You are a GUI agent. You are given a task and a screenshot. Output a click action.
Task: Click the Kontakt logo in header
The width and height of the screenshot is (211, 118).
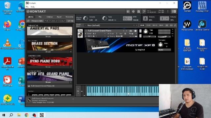(36, 11)
